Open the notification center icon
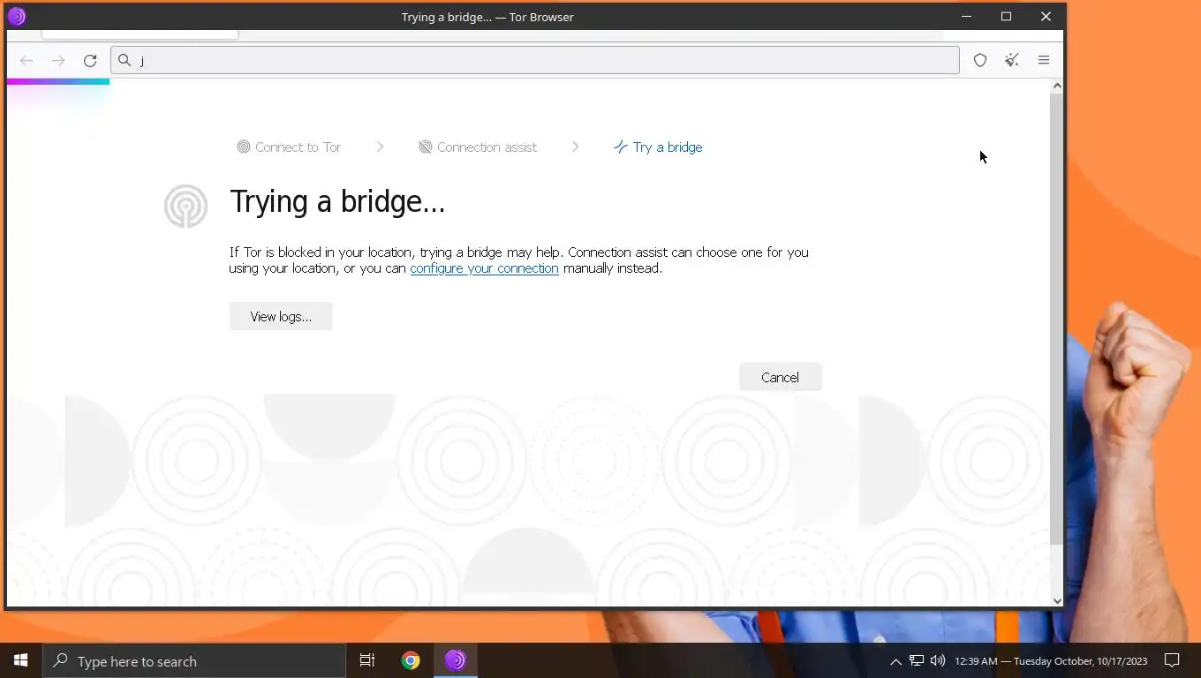This screenshot has height=678, width=1201. [x=1172, y=660]
